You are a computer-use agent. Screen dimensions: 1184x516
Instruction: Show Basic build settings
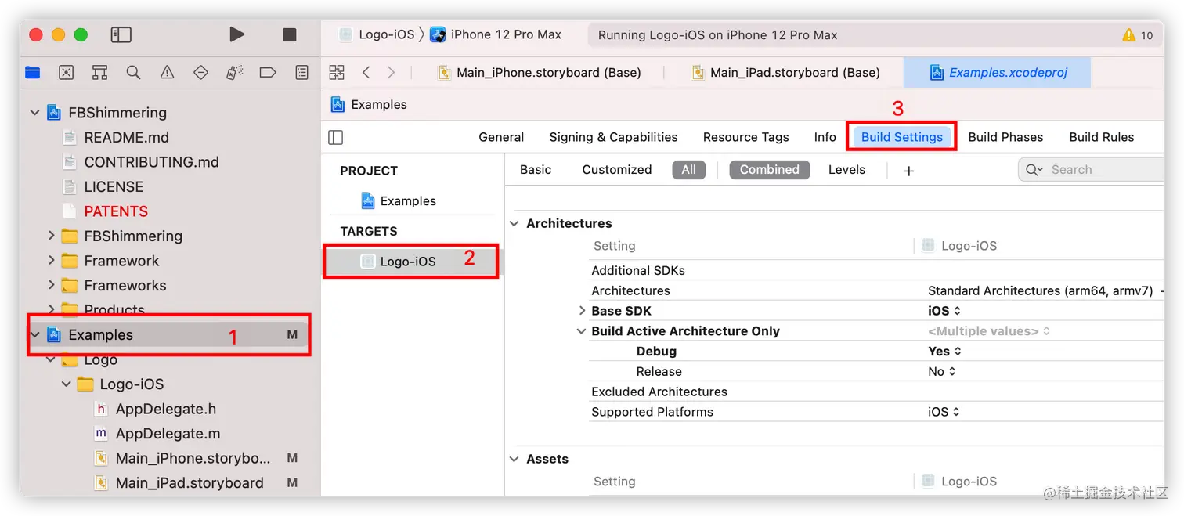pos(536,170)
